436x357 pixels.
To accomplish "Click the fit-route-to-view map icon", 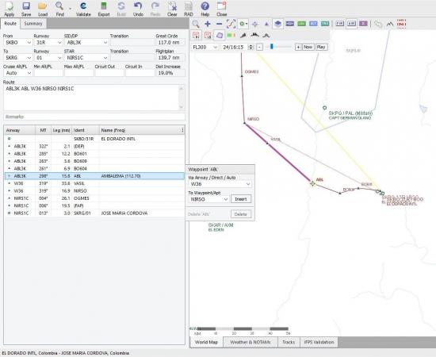I will click(231, 24).
